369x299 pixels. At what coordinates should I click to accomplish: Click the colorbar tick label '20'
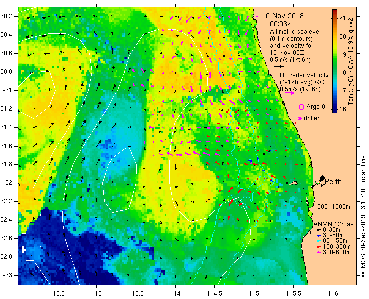(343, 36)
